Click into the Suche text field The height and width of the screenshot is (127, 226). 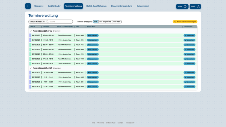coord(60,22)
